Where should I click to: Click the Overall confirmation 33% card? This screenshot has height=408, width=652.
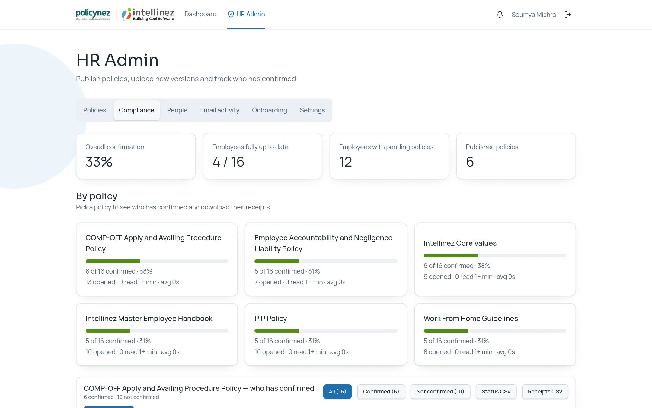coord(136,156)
